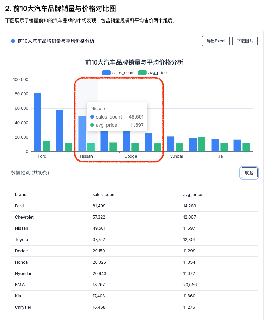Click avg price value 20,656
Viewport: 270px width, 320px height.
tap(190, 285)
